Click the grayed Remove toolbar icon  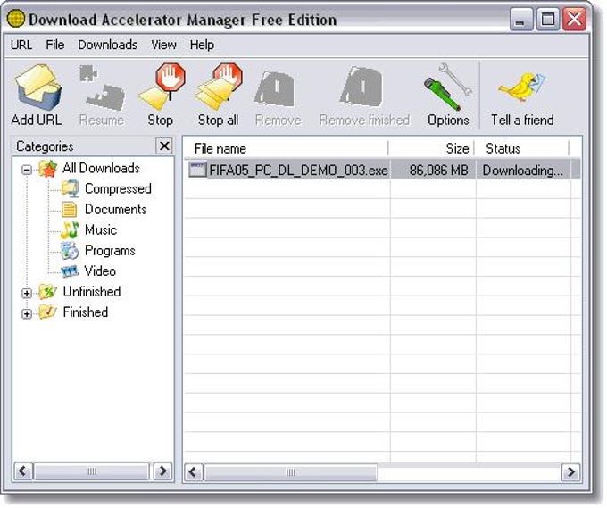(x=274, y=89)
